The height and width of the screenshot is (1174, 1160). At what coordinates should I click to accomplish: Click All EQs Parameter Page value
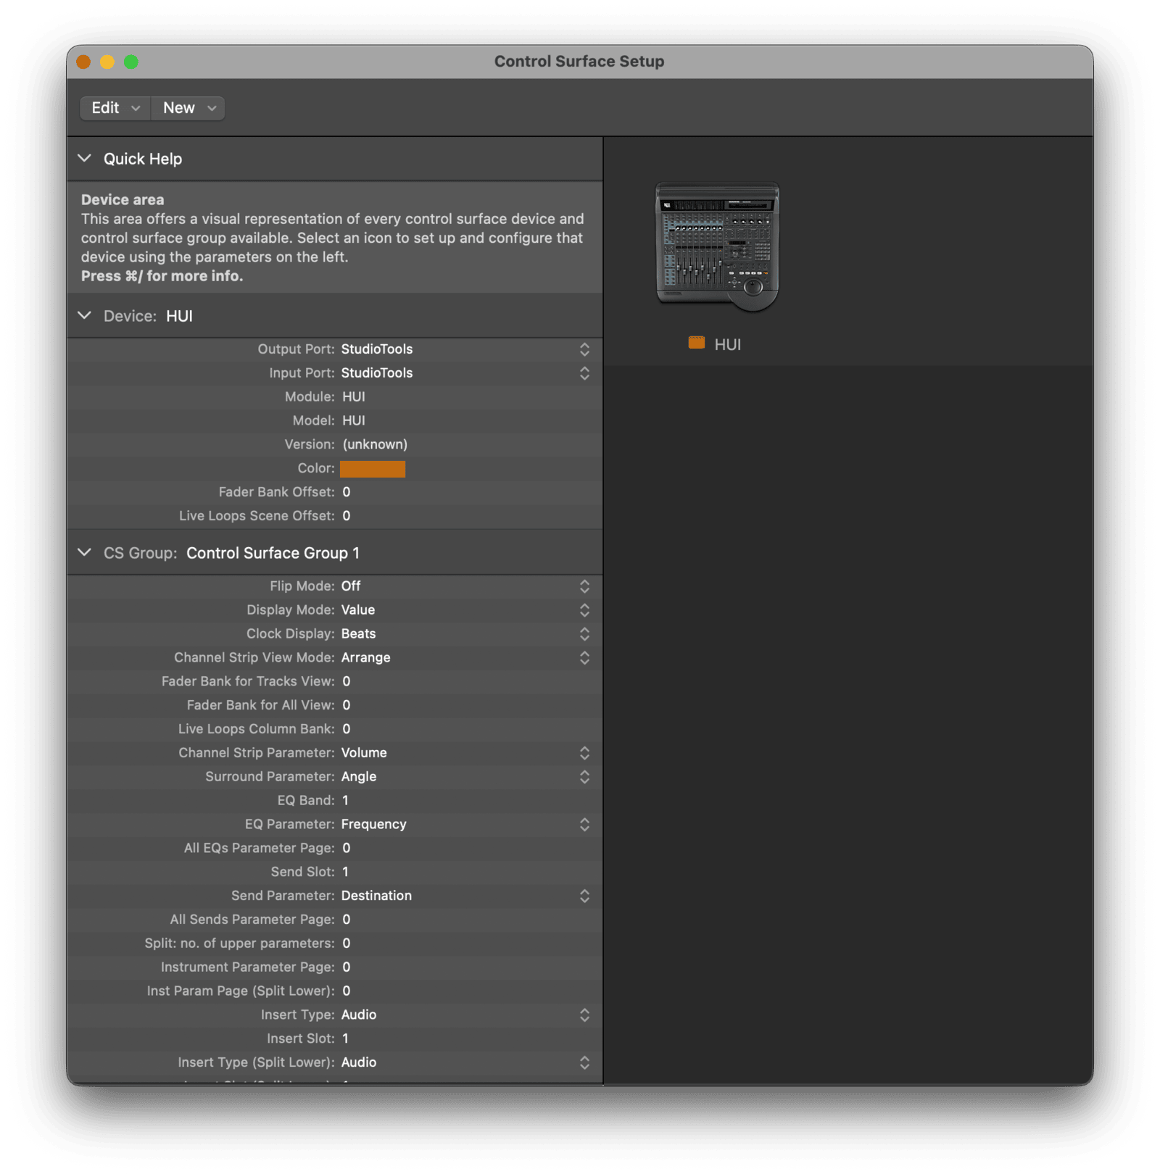(x=347, y=848)
